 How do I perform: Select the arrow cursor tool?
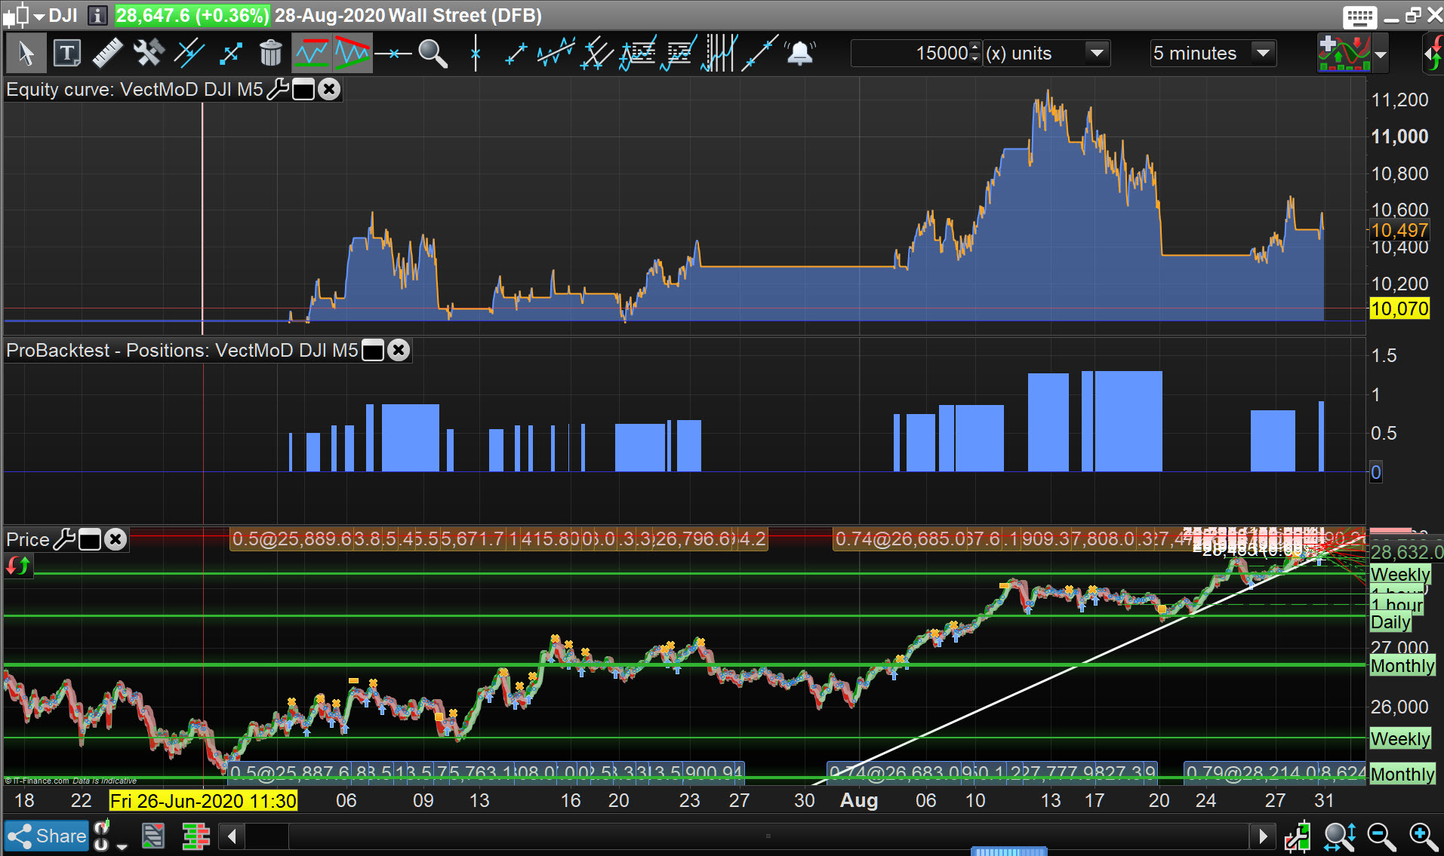(x=26, y=54)
